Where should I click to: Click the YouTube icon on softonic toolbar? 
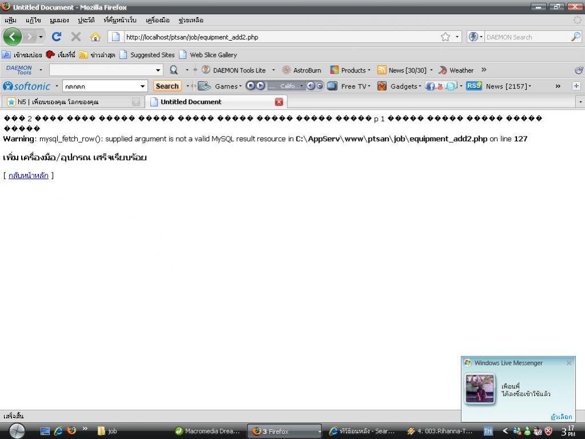pyautogui.click(x=440, y=86)
